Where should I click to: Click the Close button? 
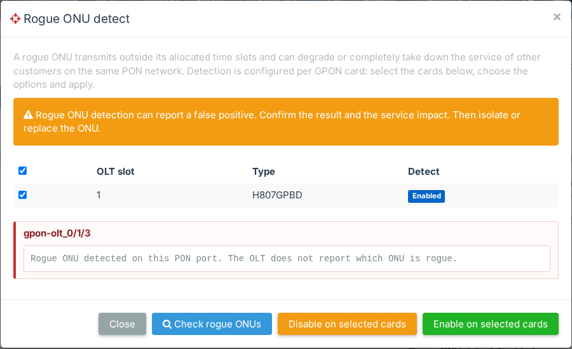point(122,324)
